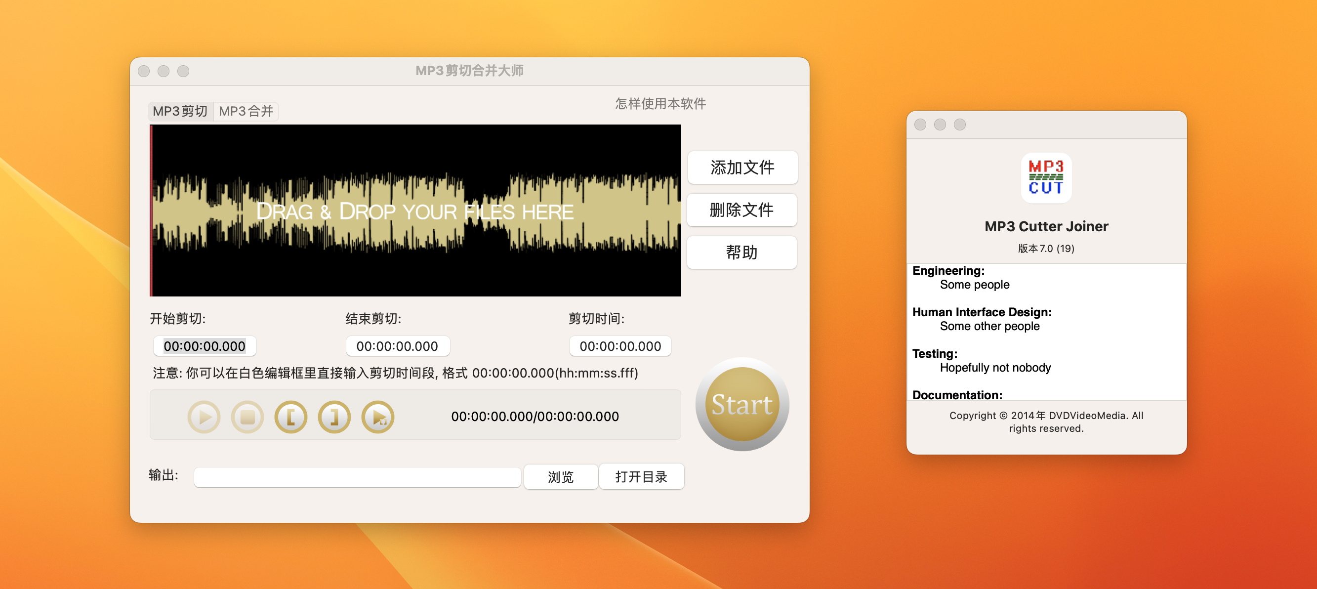Click the play selection preview icon
Viewport: 1317px width, 589px height.
click(378, 417)
